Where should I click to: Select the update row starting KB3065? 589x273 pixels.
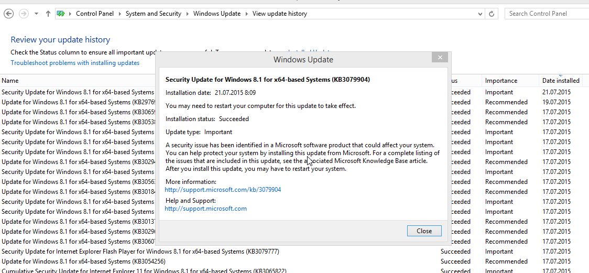pos(78,112)
